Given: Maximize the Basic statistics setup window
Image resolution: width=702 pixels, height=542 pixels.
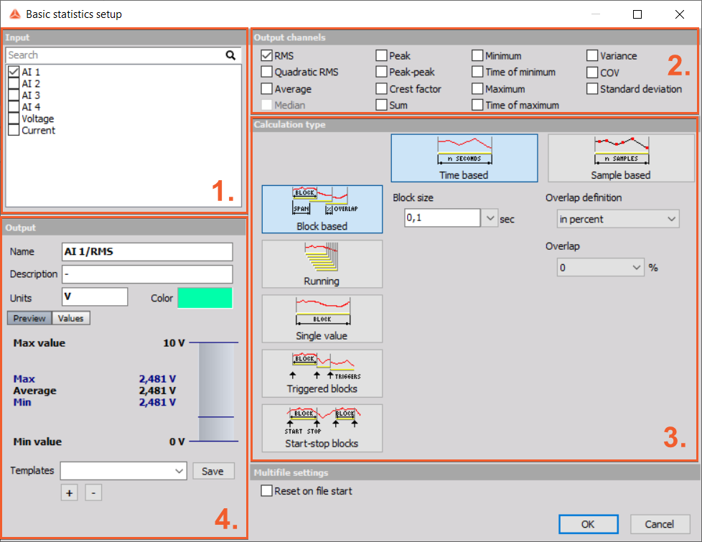Looking at the screenshot, I should click(x=637, y=14).
